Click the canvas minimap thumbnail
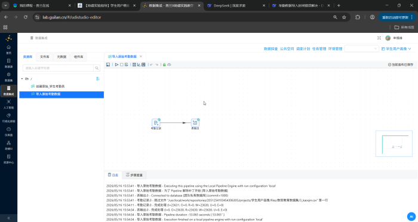418x222 pixels. [394, 144]
